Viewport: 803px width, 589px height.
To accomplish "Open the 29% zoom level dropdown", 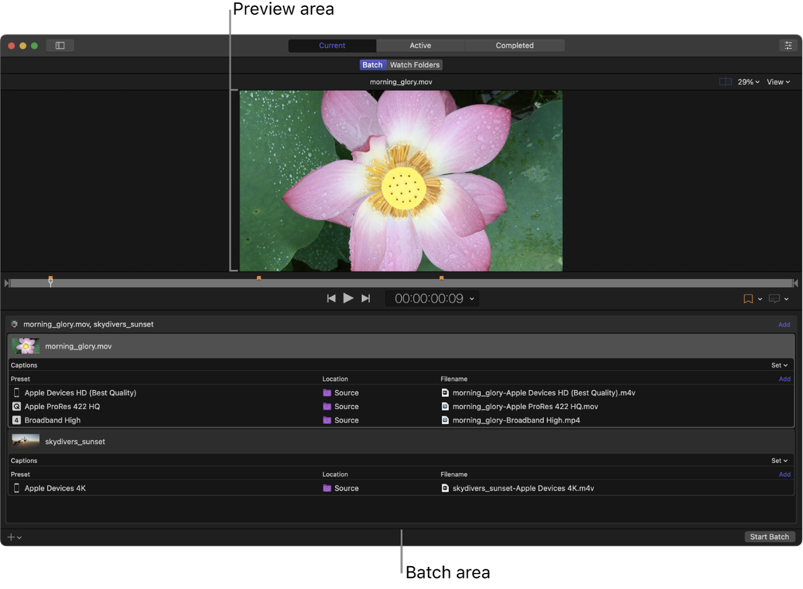I will point(748,81).
